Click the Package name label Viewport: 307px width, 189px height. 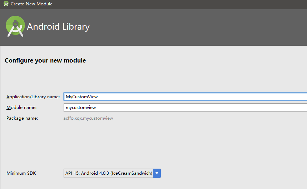tap(22, 118)
